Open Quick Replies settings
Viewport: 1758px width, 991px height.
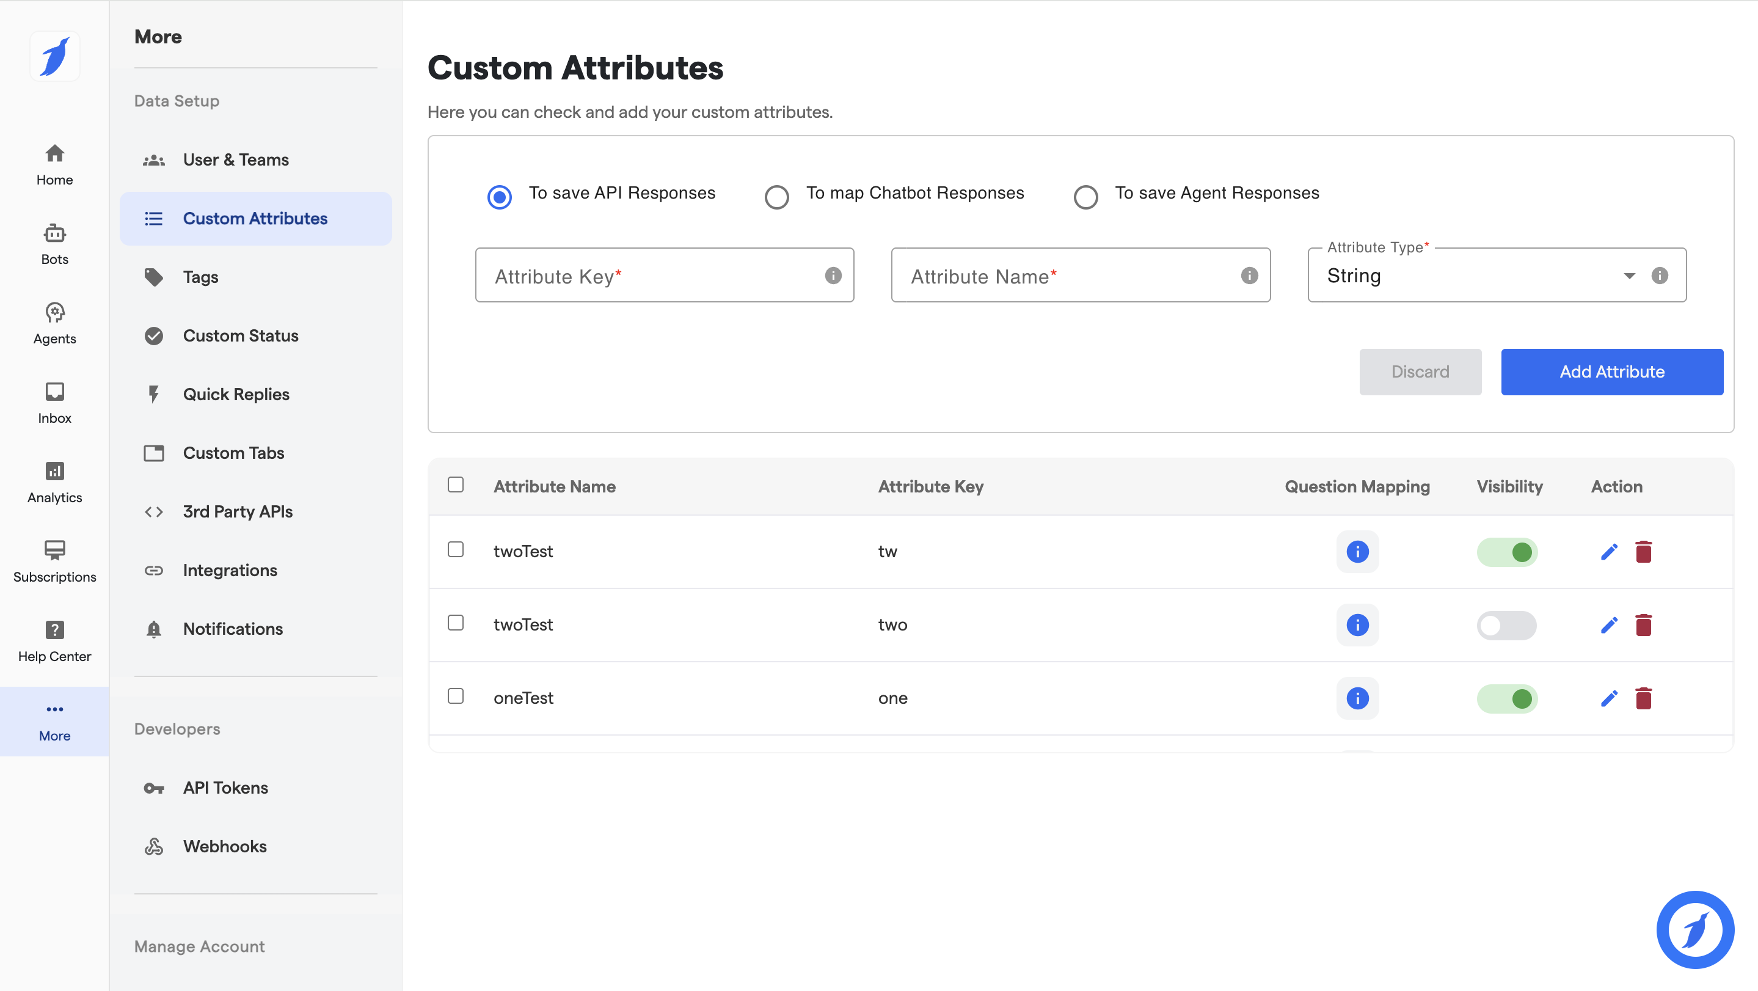[x=235, y=395]
